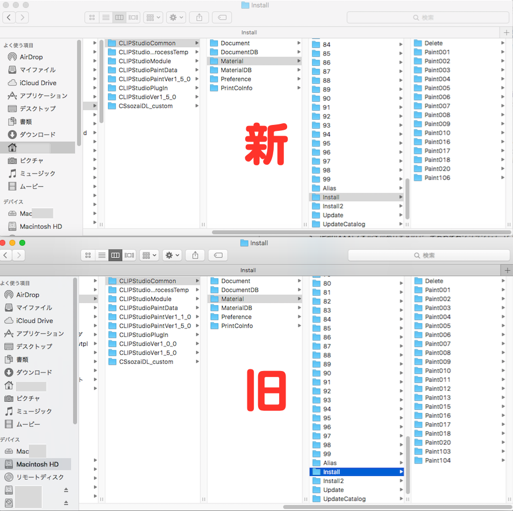Image resolution: width=513 pixels, height=511 pixels.
Task: Select Install2 folder in top window
Action: 333,206
